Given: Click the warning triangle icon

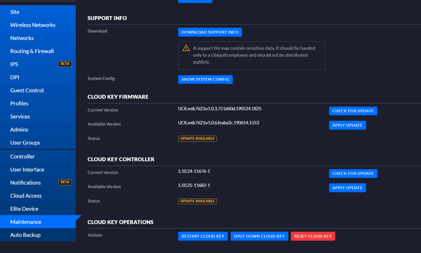Looking at the screenshot, I should 186,48.
